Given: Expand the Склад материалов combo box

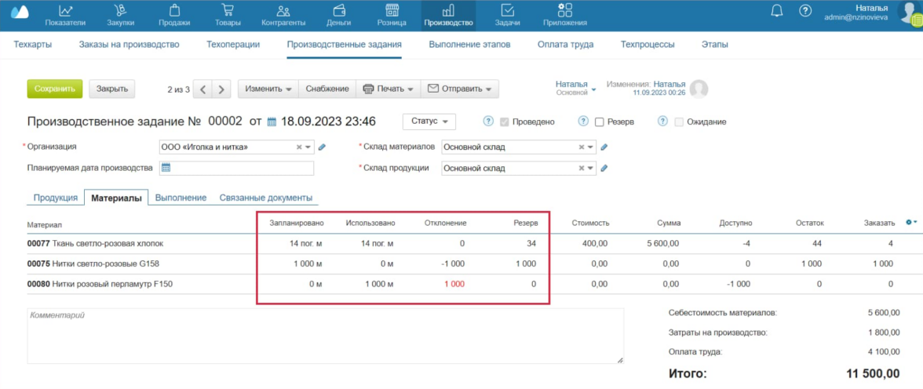Looking at the screenshot, I should pyautogui.click(x=591, y=147).
